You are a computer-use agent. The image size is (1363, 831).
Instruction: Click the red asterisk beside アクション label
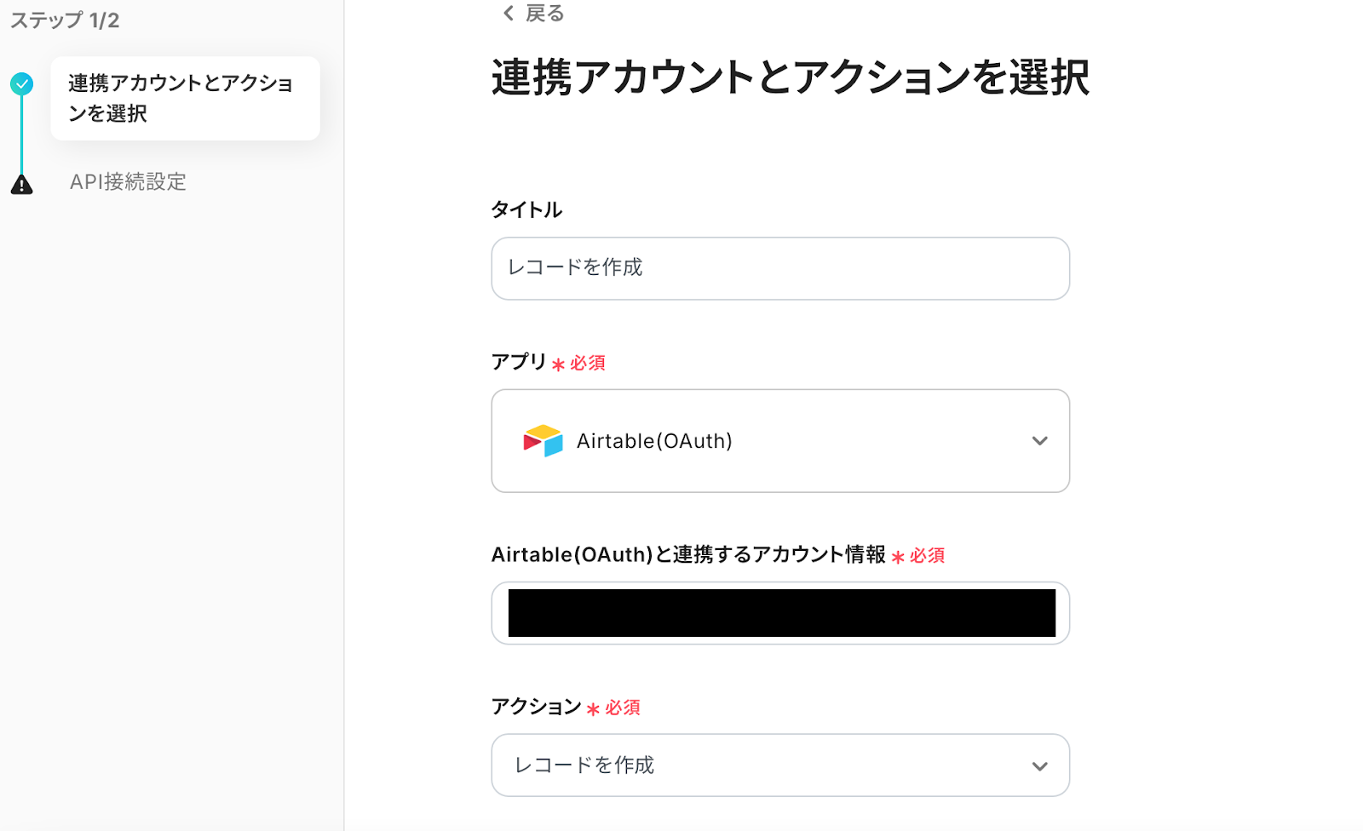pos(593,709)
